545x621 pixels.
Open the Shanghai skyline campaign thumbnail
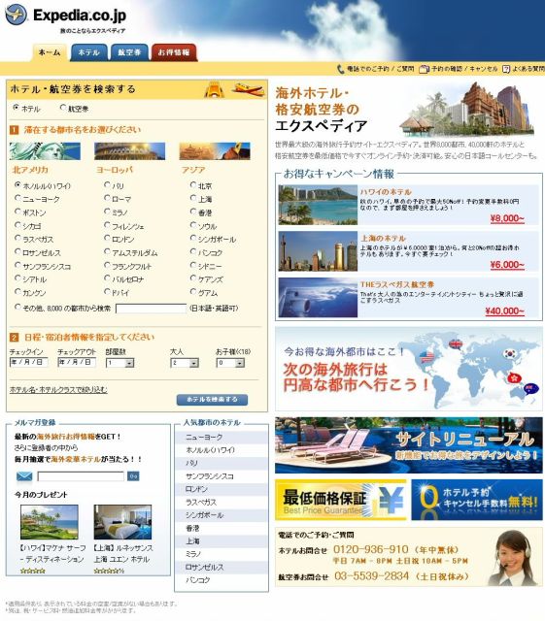coord(318,251)
